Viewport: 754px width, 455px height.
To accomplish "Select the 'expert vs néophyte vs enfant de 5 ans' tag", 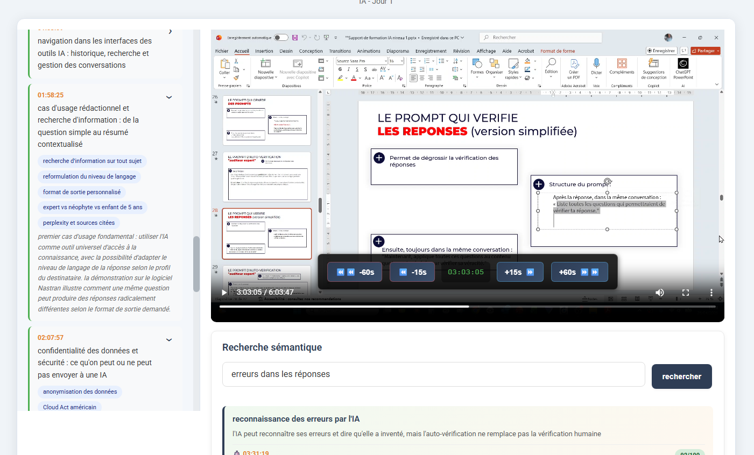I will 93,207.
